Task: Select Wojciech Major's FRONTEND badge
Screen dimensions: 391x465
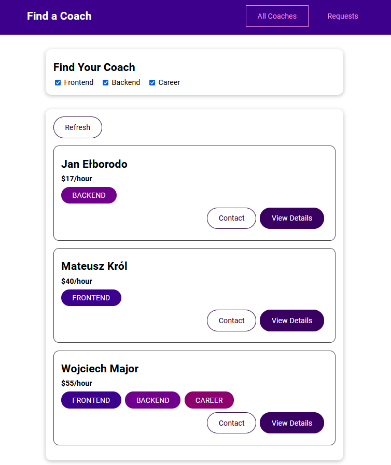Action: [91, 400]
